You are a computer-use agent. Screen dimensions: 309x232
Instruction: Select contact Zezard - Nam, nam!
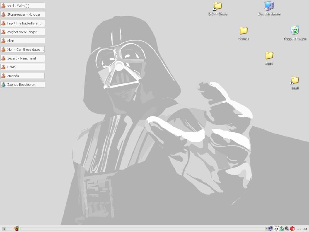pos(23,58)
